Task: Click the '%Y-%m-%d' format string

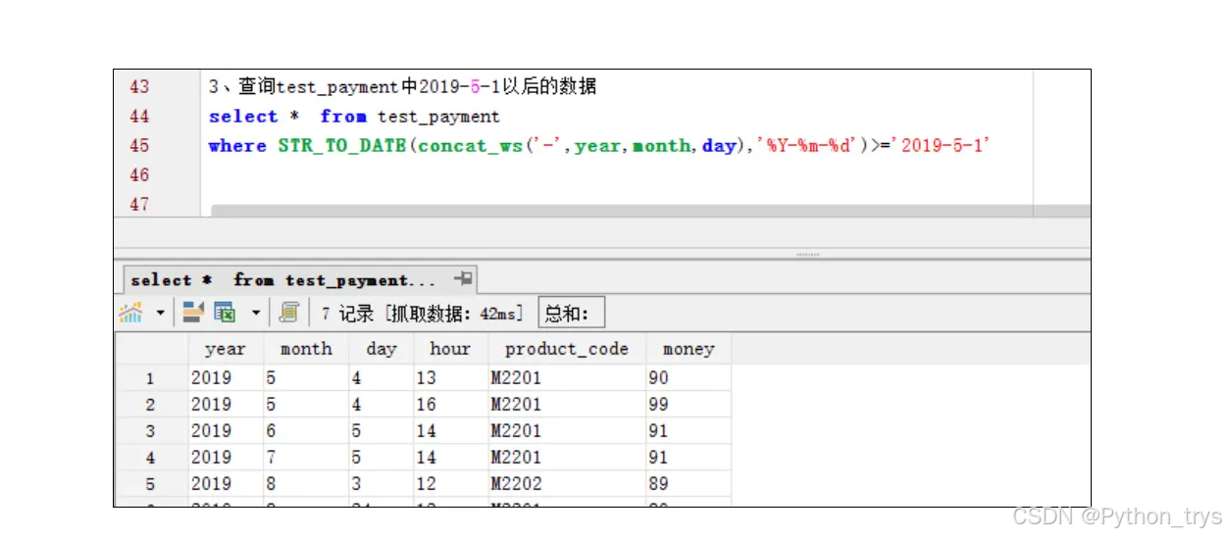Action: point(808,146)
